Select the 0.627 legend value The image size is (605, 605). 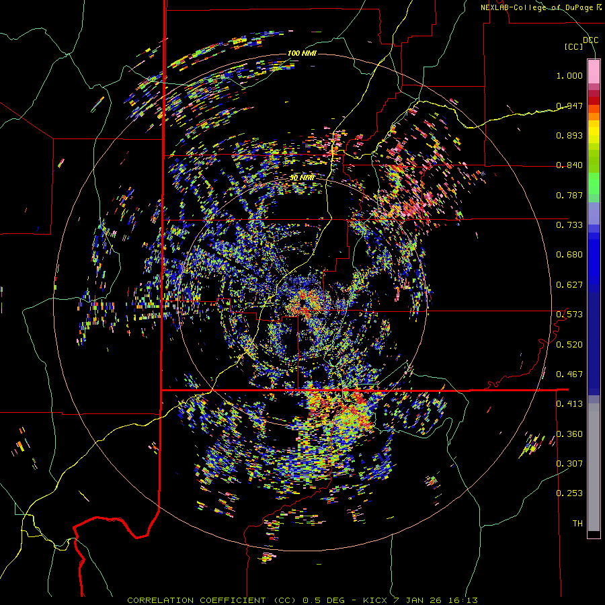569,285
